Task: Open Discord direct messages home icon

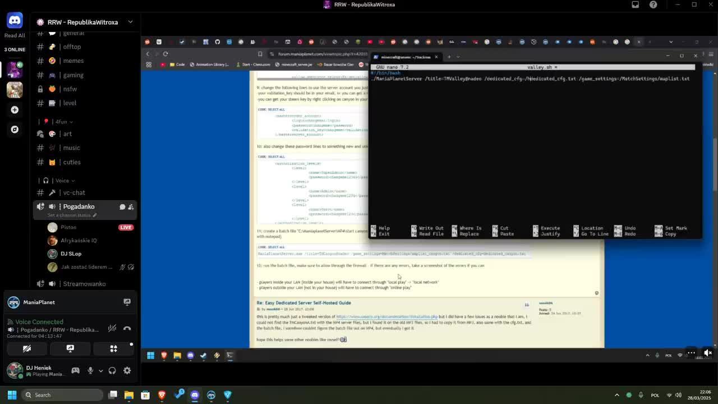Action: (15, 20)
